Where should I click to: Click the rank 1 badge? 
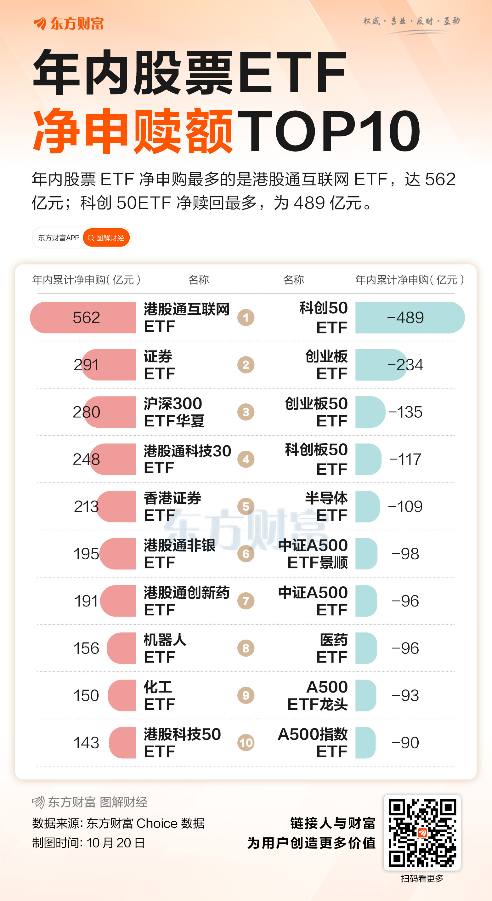coord(246,317)
